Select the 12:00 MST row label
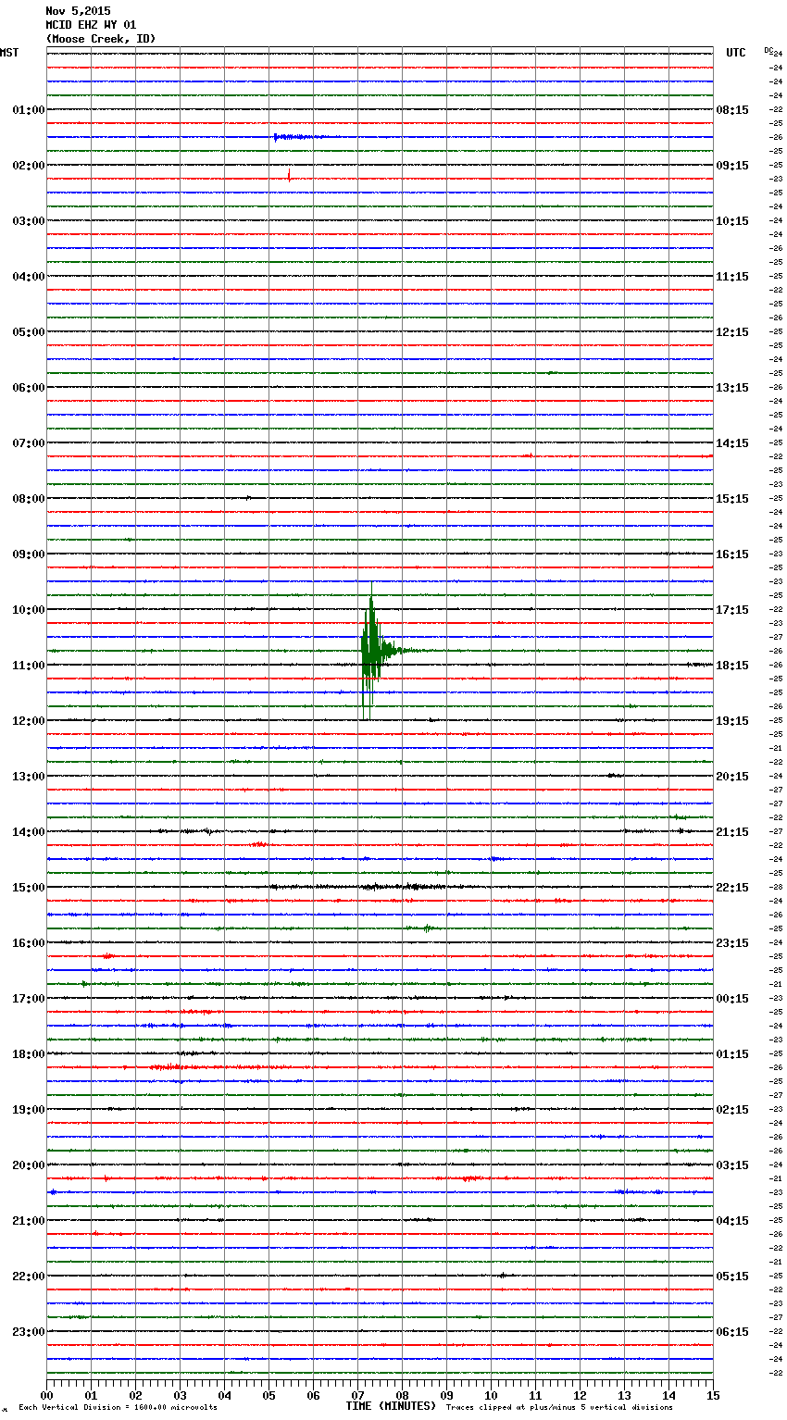 [x=29, y=720]
